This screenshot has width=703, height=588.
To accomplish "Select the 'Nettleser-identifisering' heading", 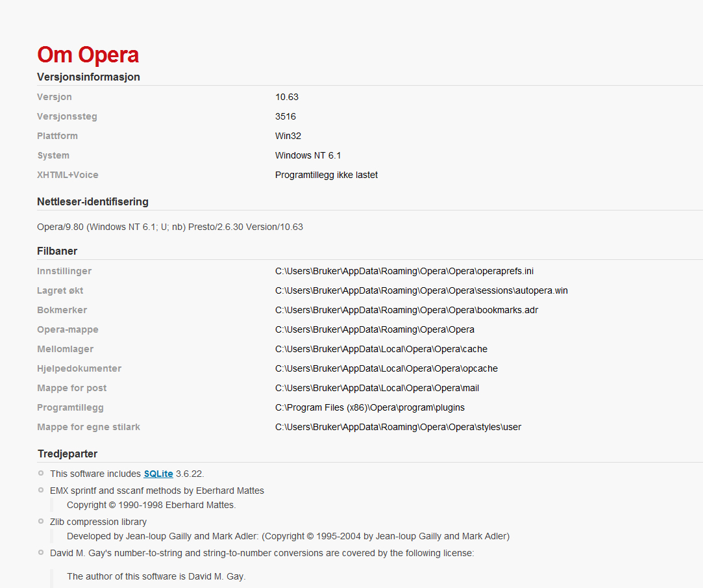I will 93,201.
